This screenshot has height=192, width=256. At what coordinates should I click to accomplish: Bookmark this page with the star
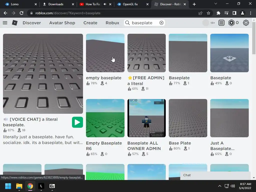[x=208, y=13]
